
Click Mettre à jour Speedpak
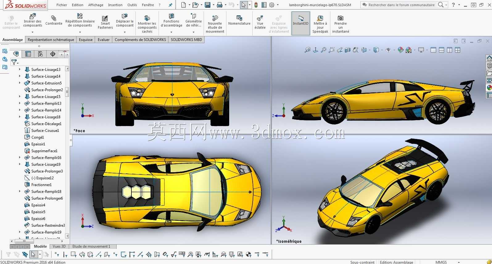click(320, 24)
